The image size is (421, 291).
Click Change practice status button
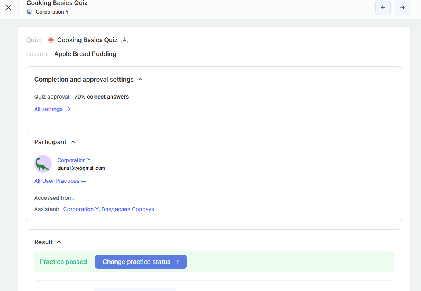point(141,262)
